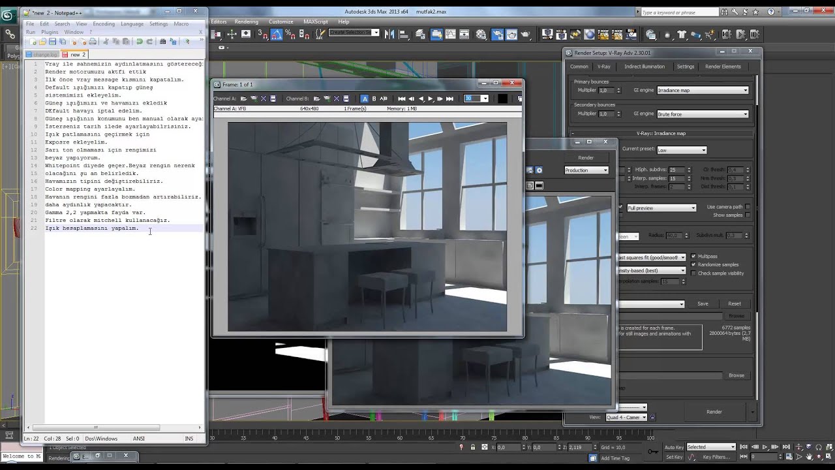Viewport: 835px width, 470px height.
Task: Open Rendering menu in 3ds Max
Action: click(x=247, y=22)
